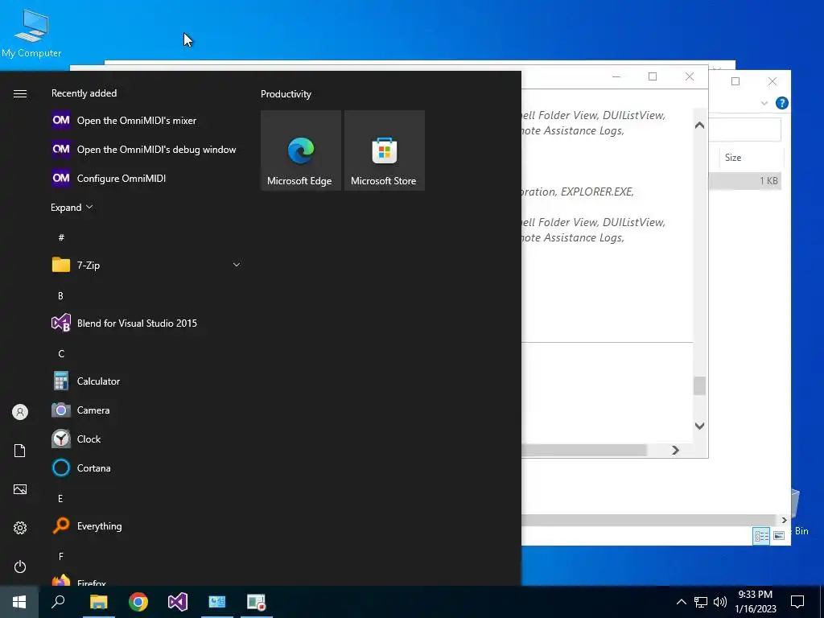
Task: Click the dialog's horizontal scroll right arrow
Action: [675, 451]
